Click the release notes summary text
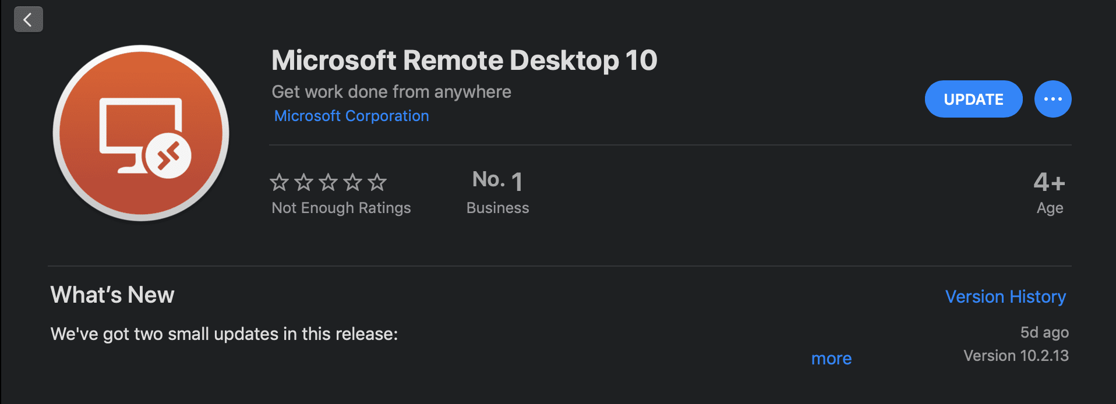Viewport: 1116px width, 404px height. (224, 334)
